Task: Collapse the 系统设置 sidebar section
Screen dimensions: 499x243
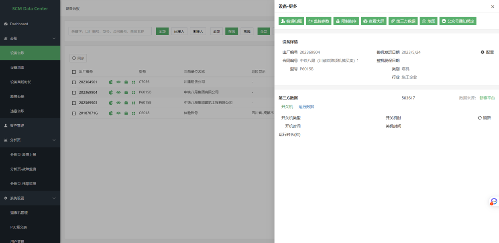Action: click(x=30, y=198)
